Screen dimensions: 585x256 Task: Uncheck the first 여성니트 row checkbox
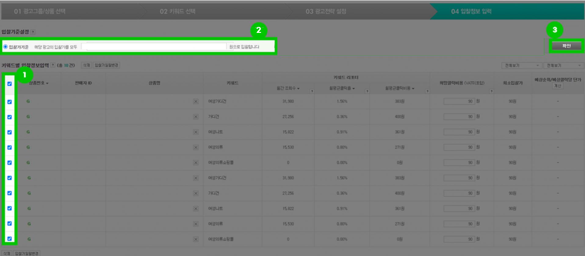[x=10, y=132]
